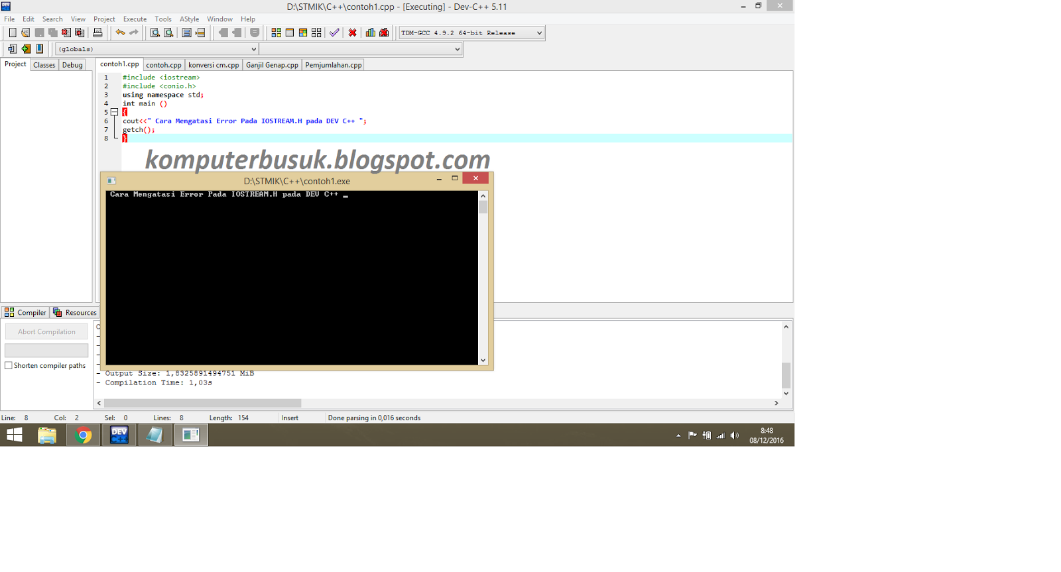Click console window scrollbar up arrow
Screen dimensions: 1061x572
click(x=483, y=196)
